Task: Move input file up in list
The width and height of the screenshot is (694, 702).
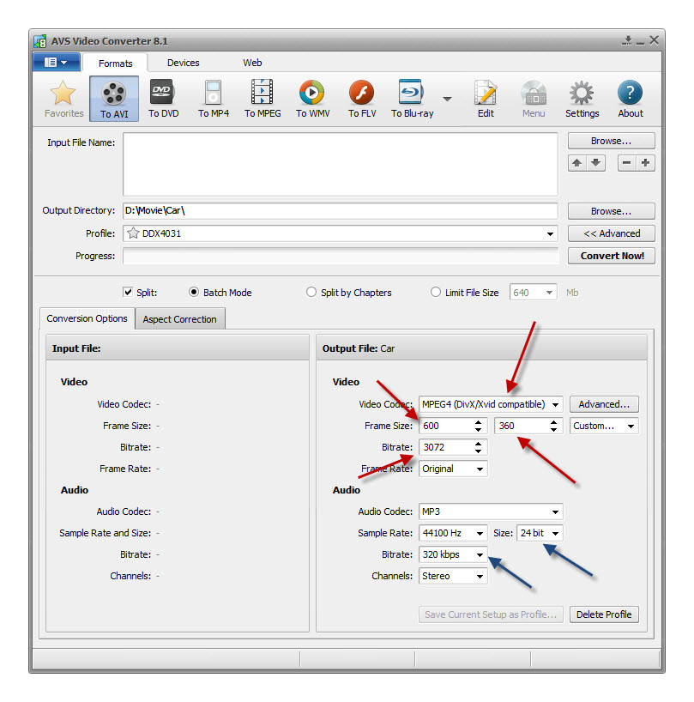Action: pyautogui.click(x=577, y=162)
